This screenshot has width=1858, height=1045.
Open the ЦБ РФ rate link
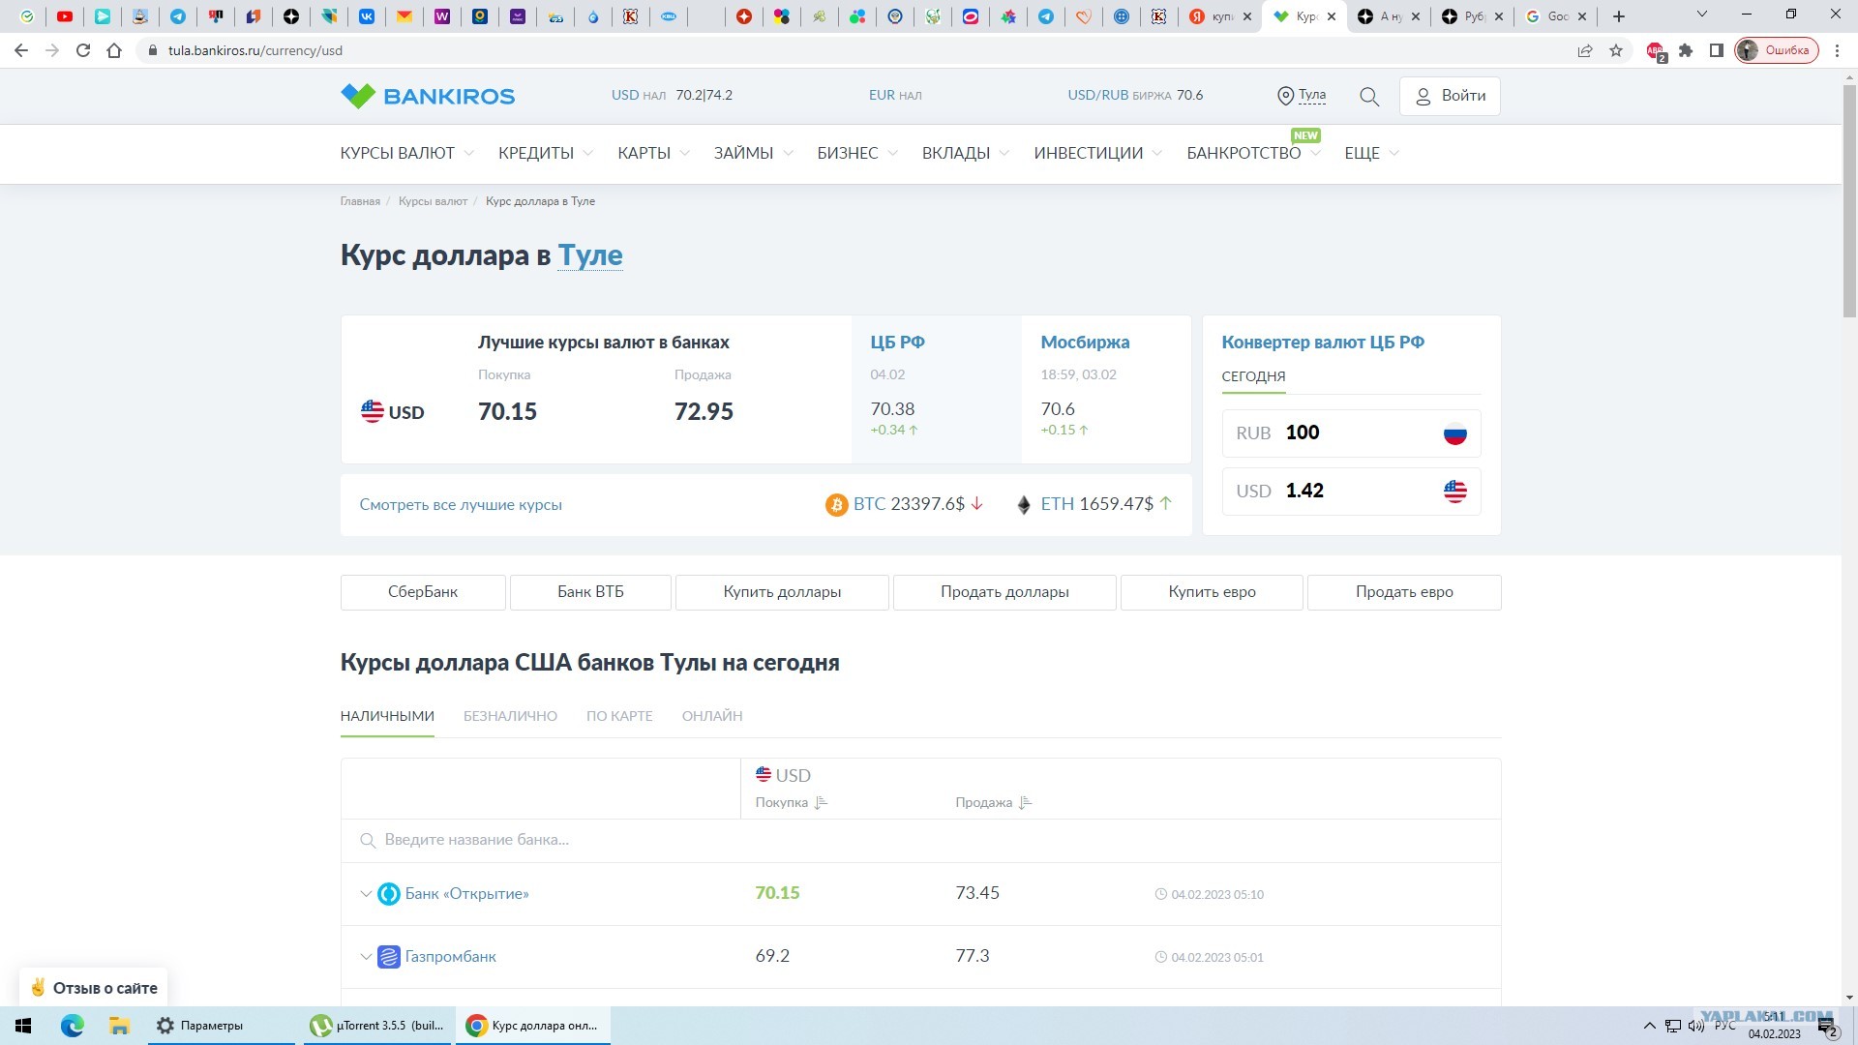(897, 343)
